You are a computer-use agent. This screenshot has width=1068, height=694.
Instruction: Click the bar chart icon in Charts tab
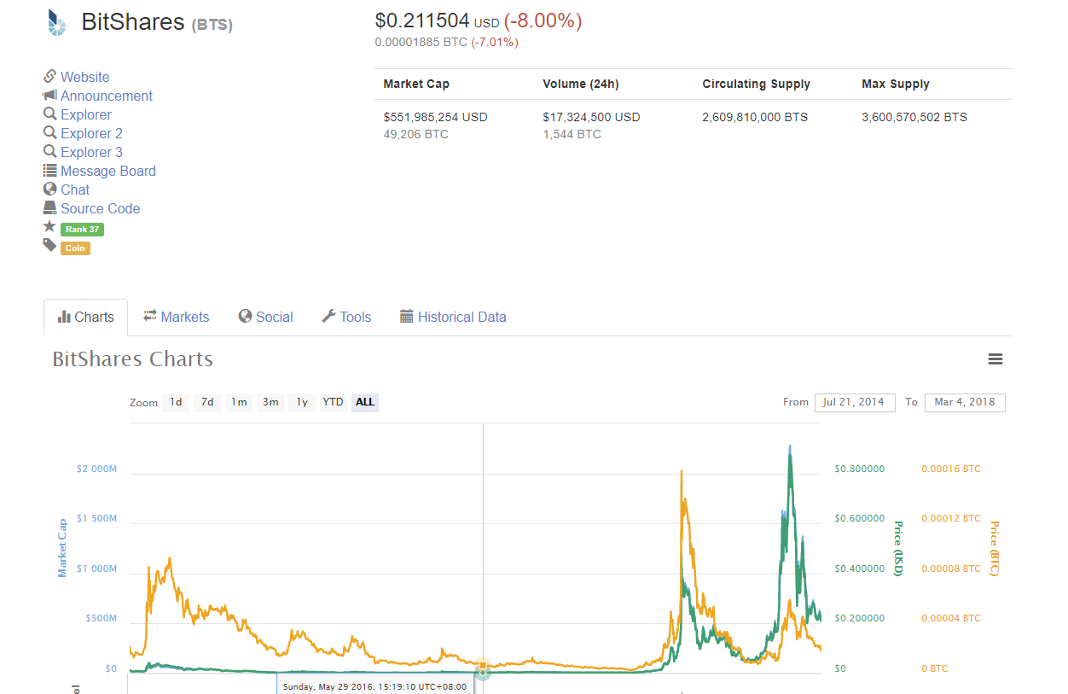click(x=64, y=317)
